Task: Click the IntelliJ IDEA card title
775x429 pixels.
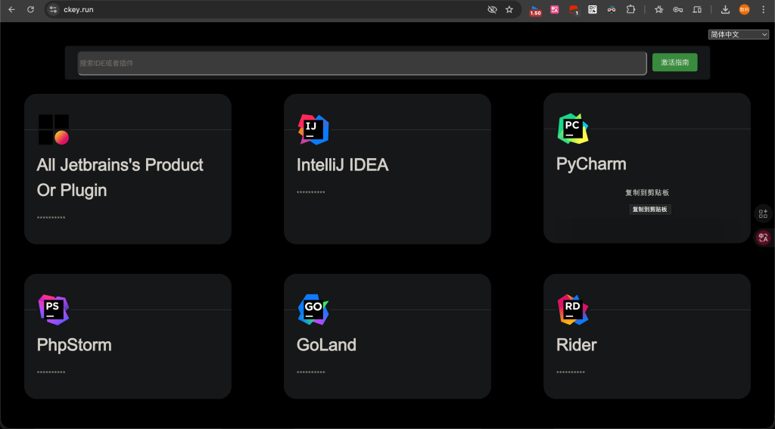Action: (343, 165)
